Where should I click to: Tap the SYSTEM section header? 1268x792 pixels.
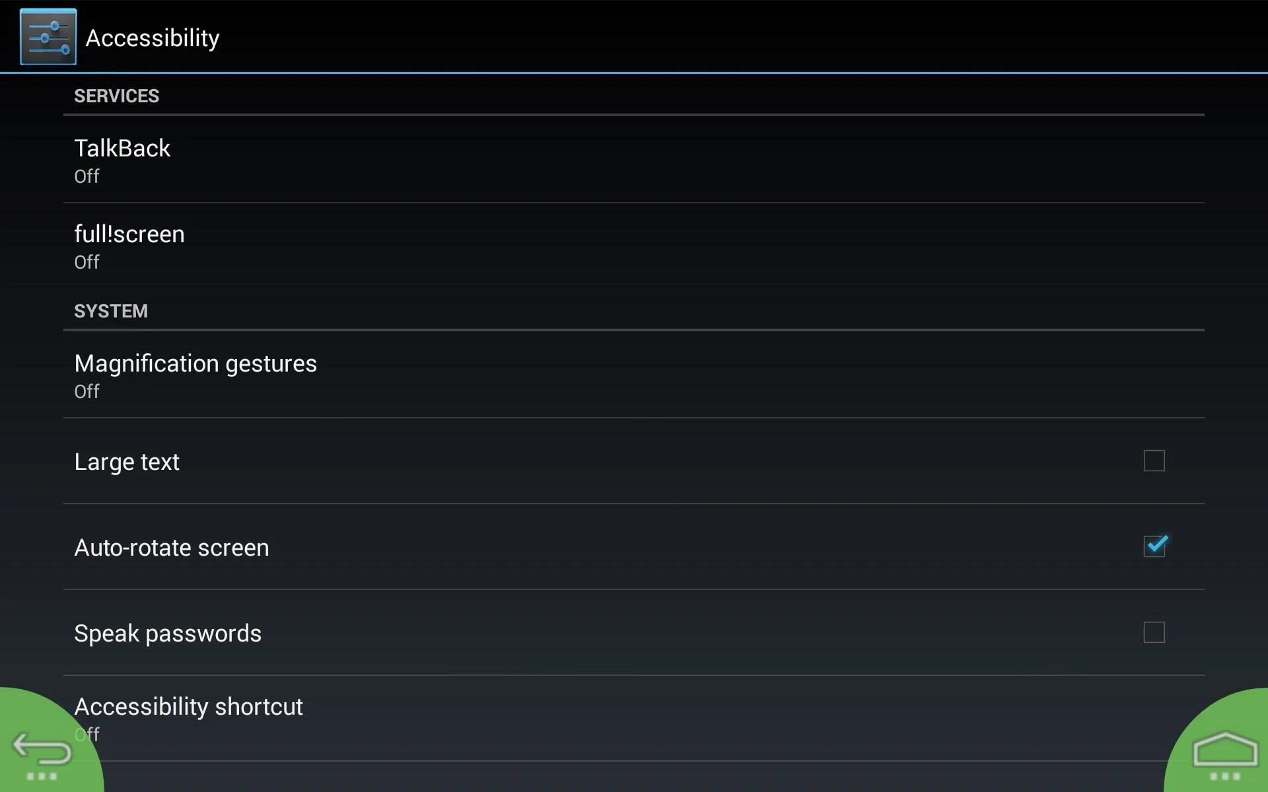[111, 312]
